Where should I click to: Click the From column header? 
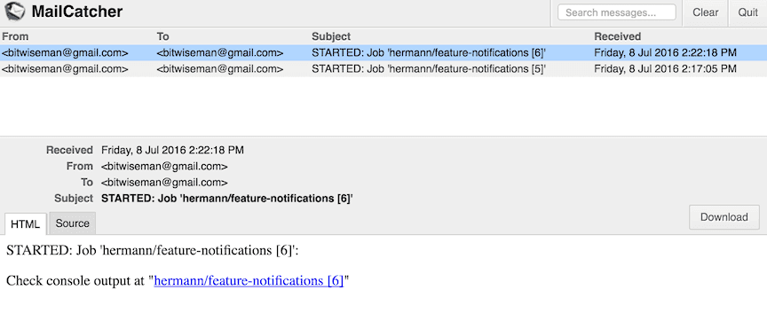click(x=15, y=36)
